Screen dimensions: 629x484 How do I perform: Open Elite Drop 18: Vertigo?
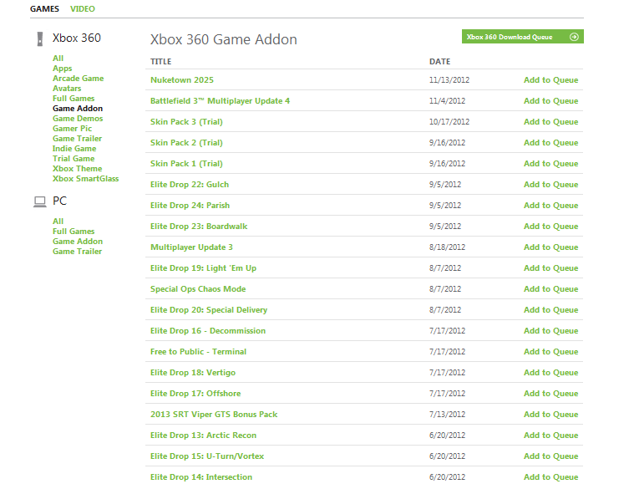(x=193, y=372)
